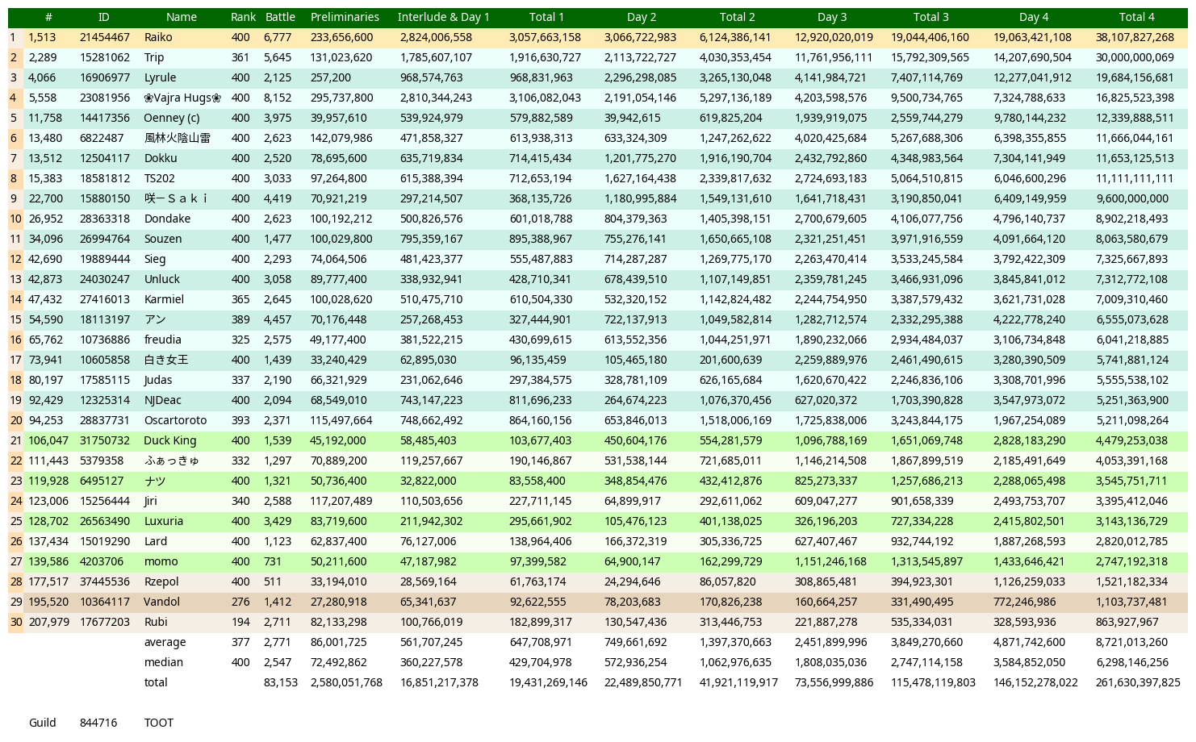Select the Total 1 column header

coord(546,17)
